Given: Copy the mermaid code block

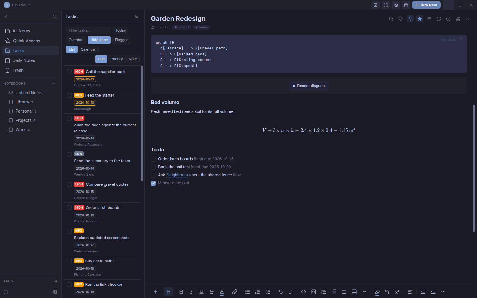Looking at the screenshot, I should [x=461, y=39].
